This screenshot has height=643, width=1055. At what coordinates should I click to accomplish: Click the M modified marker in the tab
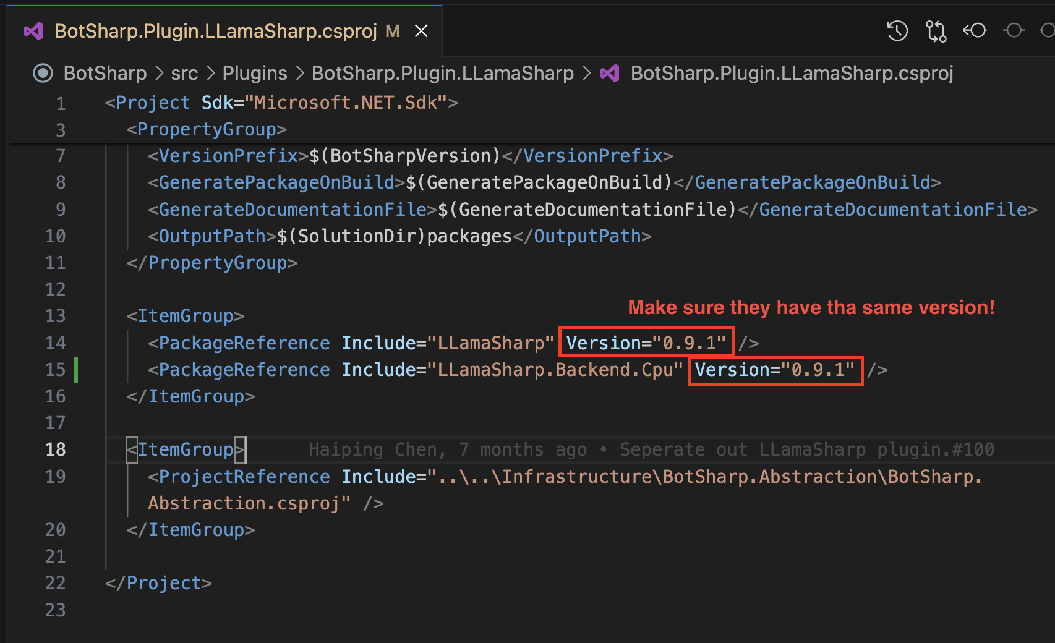coord(393,31)
